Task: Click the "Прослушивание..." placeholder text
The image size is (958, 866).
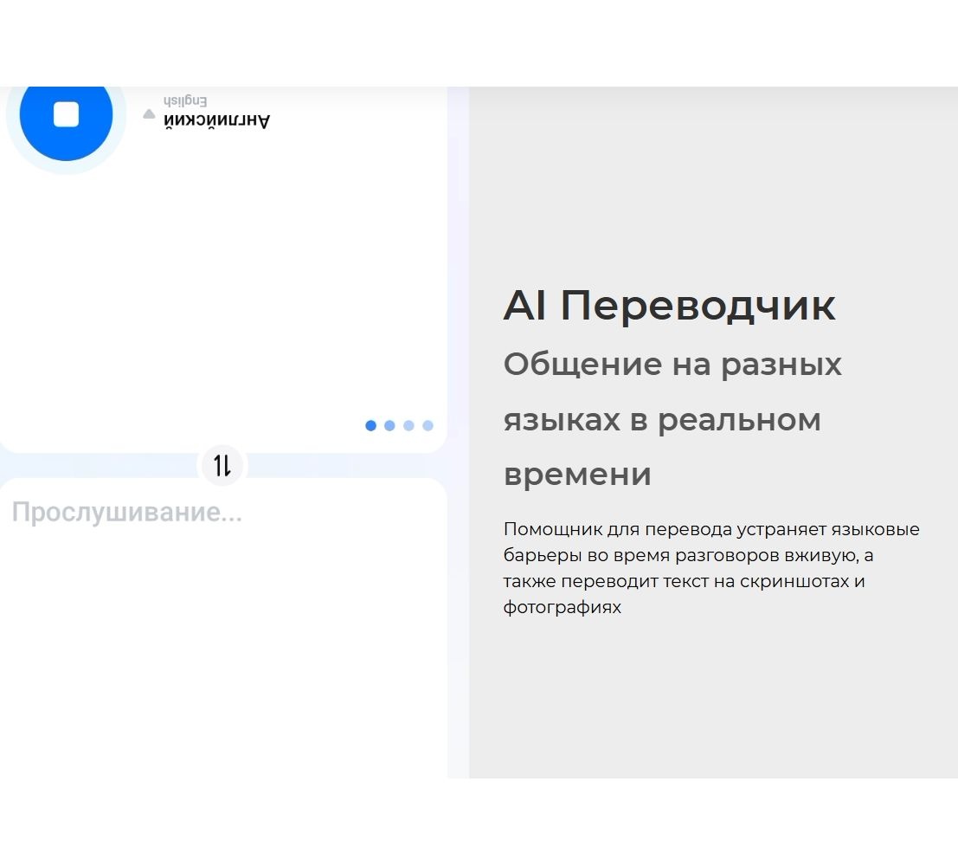Action: click(x=126, y=513)
